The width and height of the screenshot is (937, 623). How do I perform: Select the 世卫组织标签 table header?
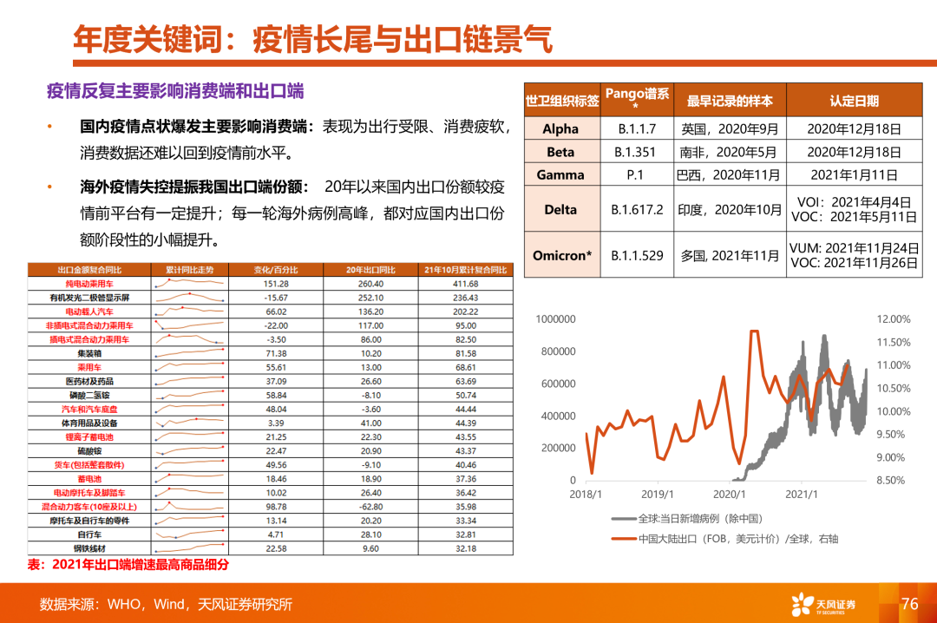562,101
